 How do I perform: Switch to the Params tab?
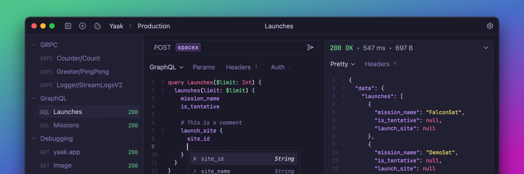[x=204, y=67]
